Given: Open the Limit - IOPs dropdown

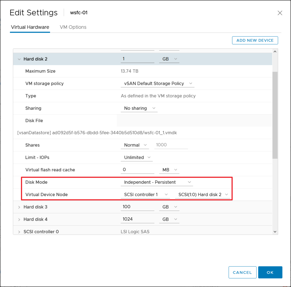Looking at the screenshot, I should [x=137, y=157].
